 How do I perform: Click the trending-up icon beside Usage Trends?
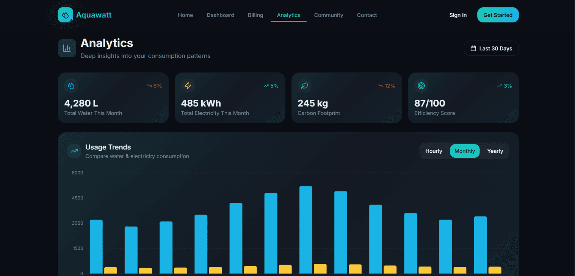(74, 151)
